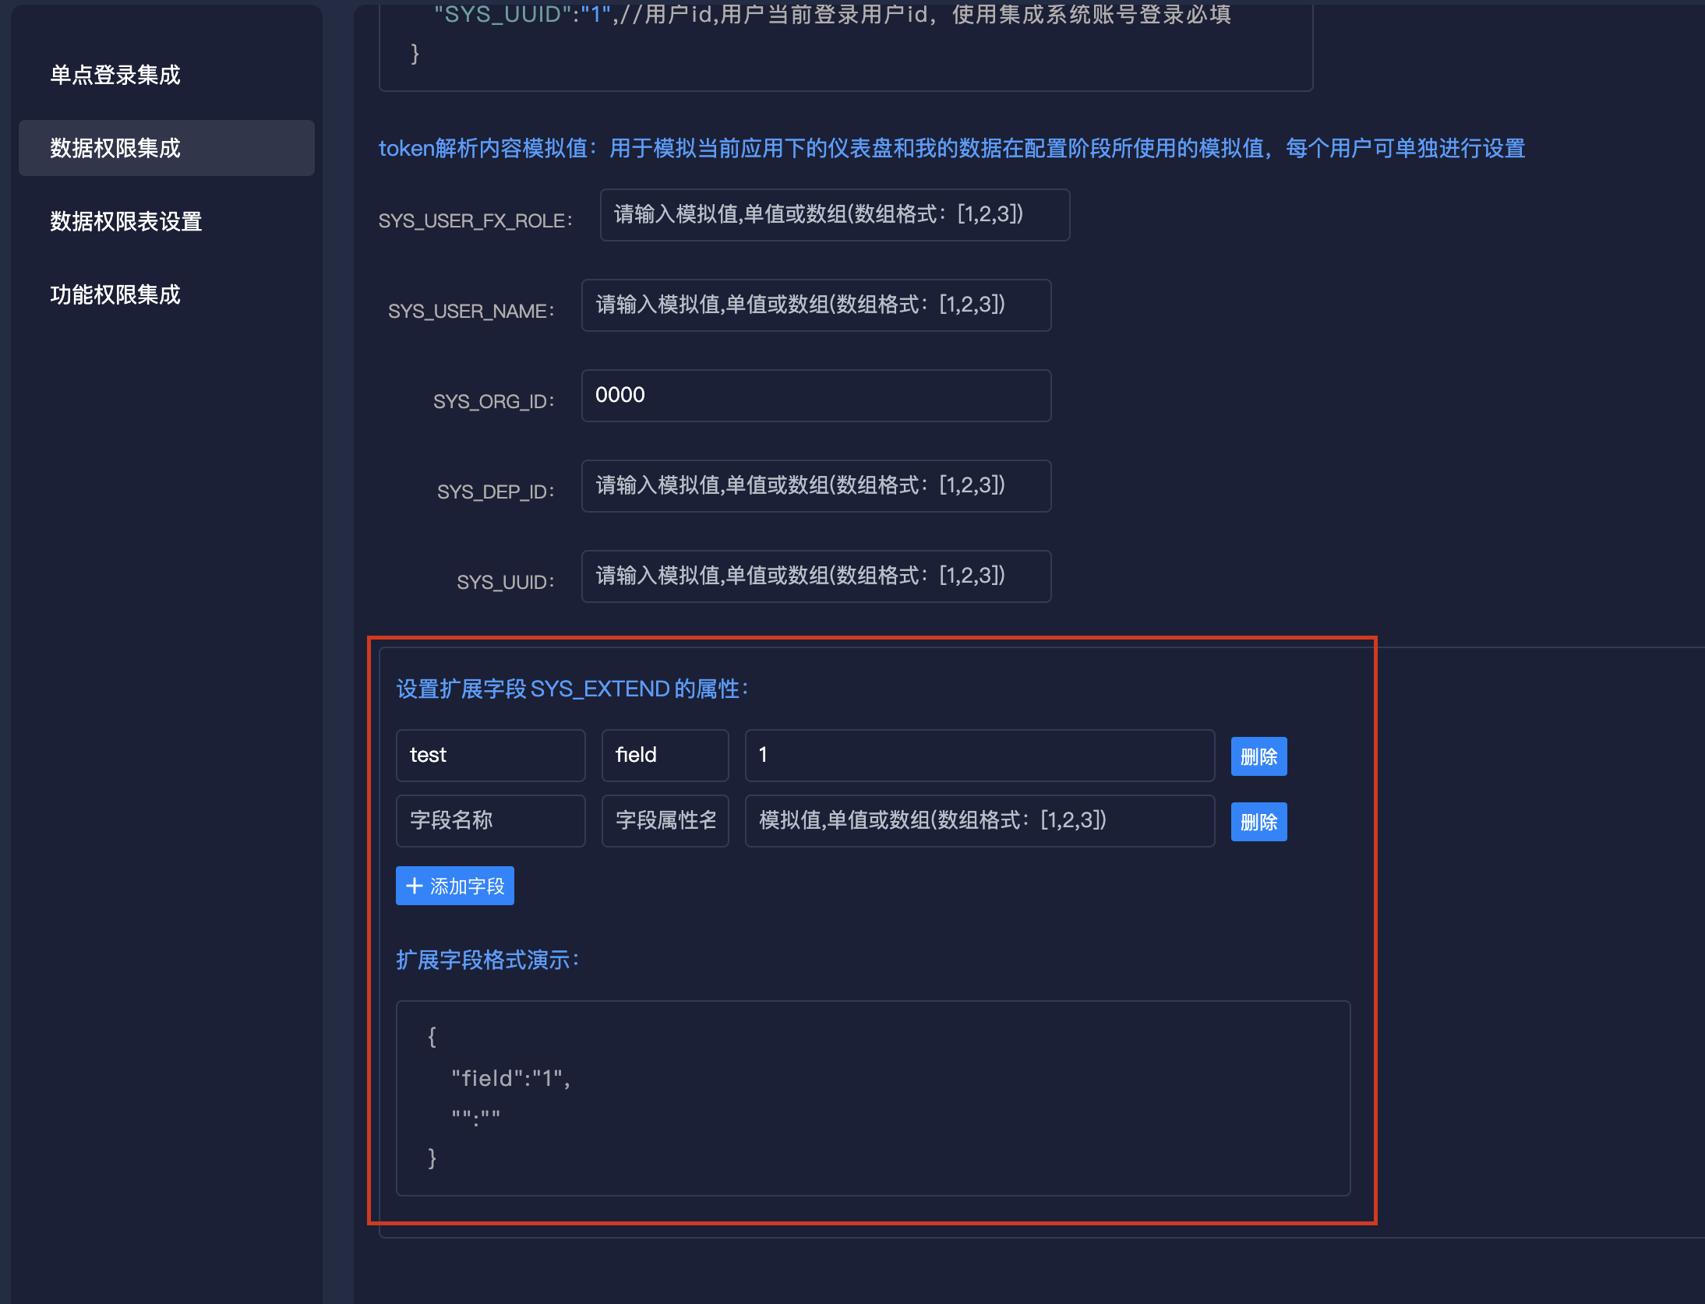Click the SYS_USER_FX_ROLE: label
Image resolution: width=1705 pixels, height=1304 pixels.
pyautogui.click(x=475, y=220)
